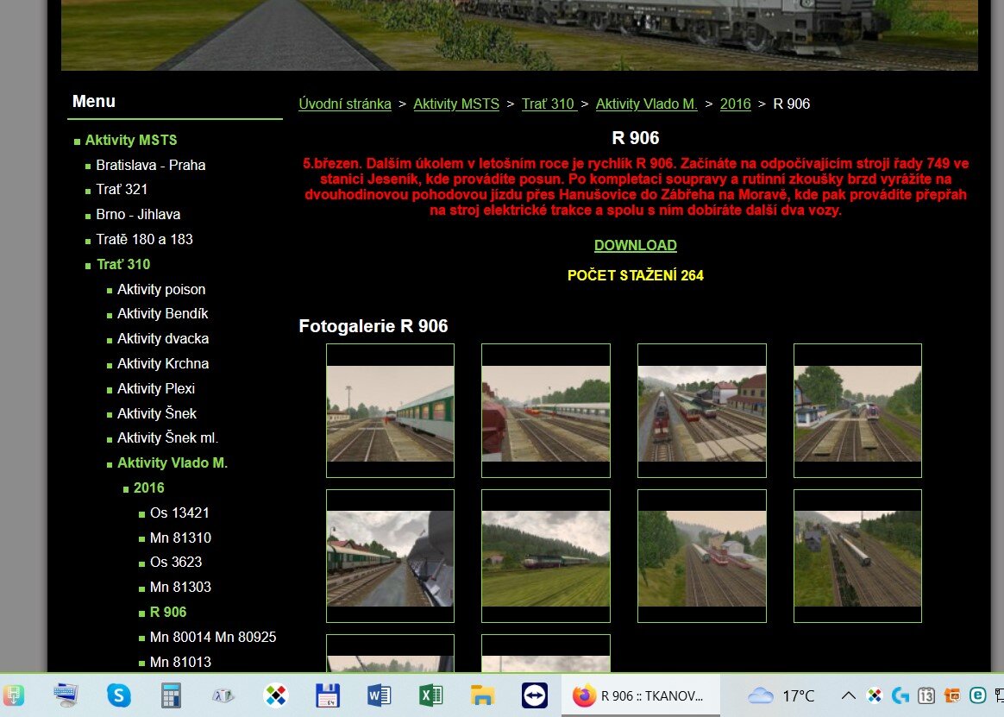Open Mn 81303 activity page
This screenshot has width=1004, height=717.
(x=180, y=587)
